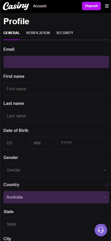Click the Casiny logo
The height and width of the screenshot is (241, 111).
pos(16,6)
